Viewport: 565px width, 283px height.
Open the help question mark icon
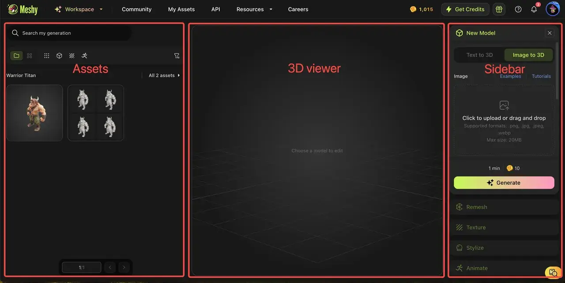(518, 9)
